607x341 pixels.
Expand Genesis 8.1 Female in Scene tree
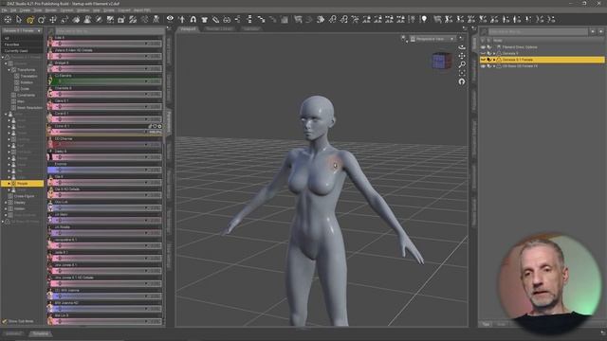coord(494,60)
